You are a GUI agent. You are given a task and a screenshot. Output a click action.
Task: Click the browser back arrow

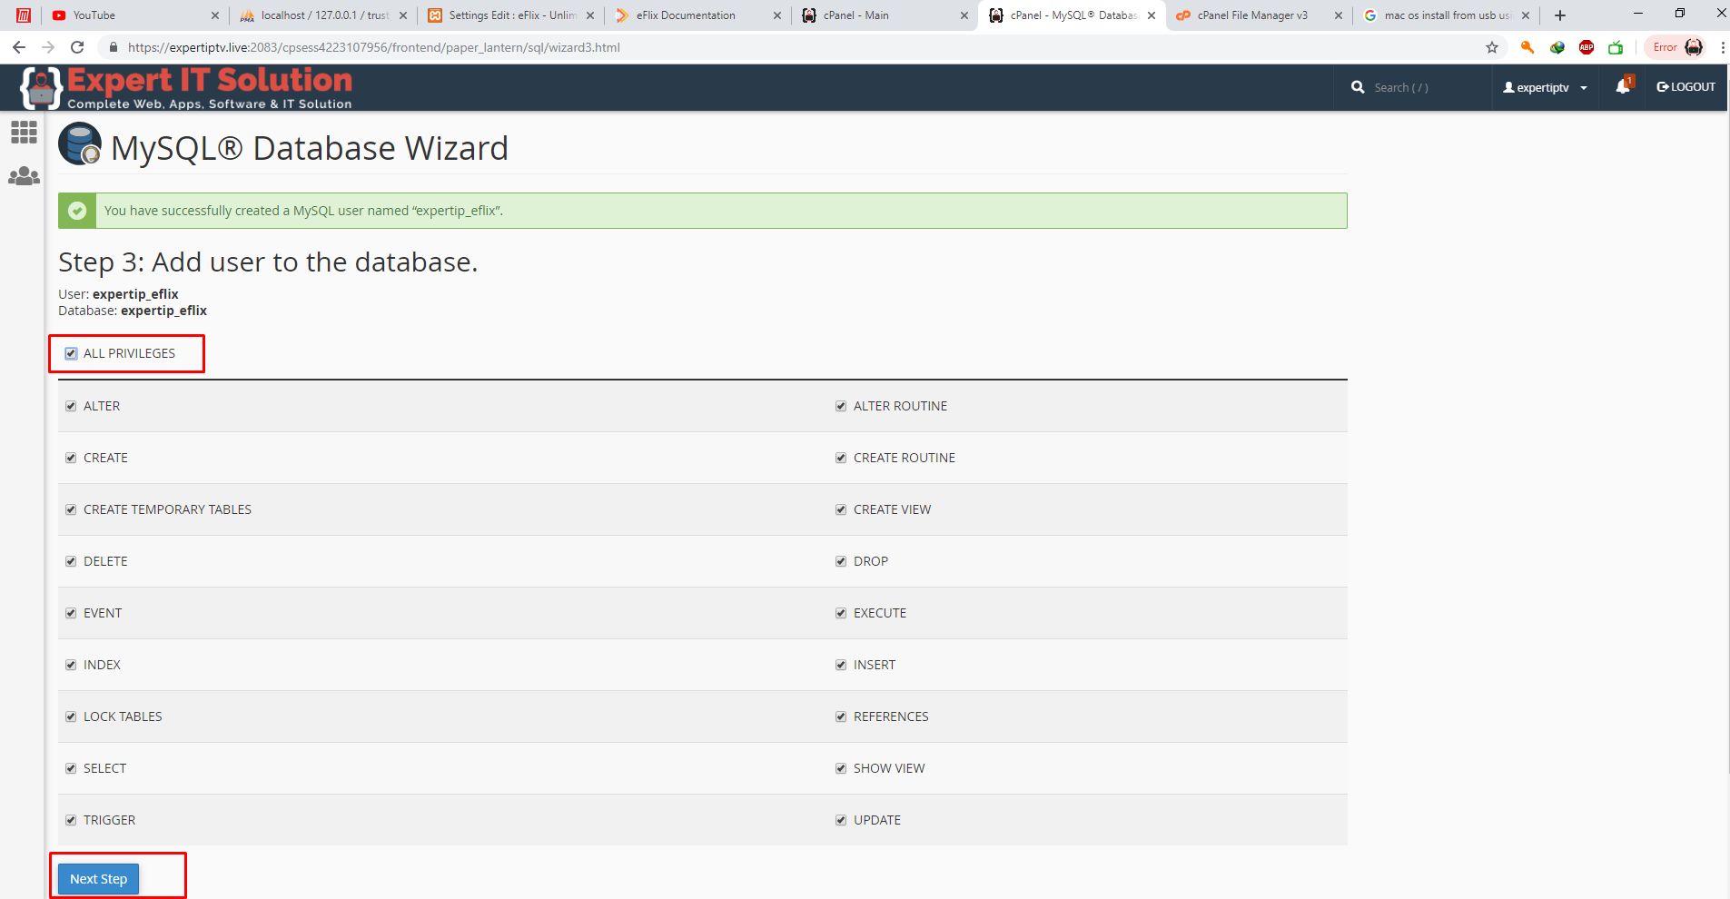19,47
